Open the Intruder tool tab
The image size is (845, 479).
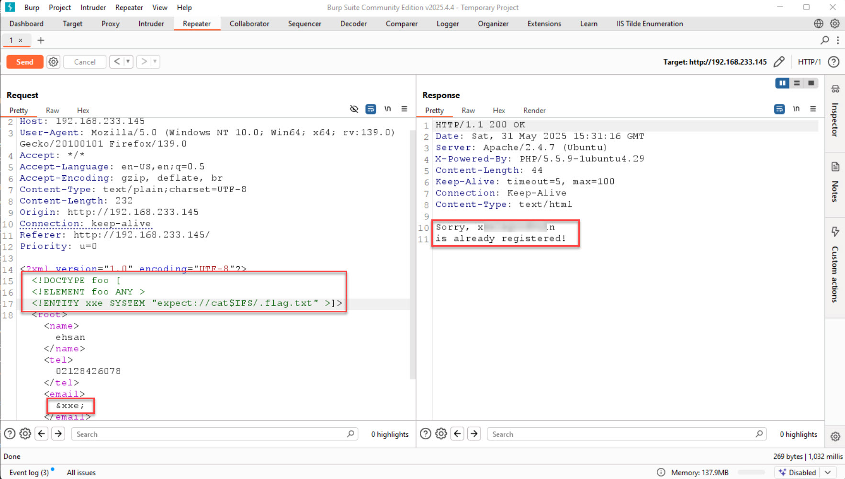coord(151,23)
